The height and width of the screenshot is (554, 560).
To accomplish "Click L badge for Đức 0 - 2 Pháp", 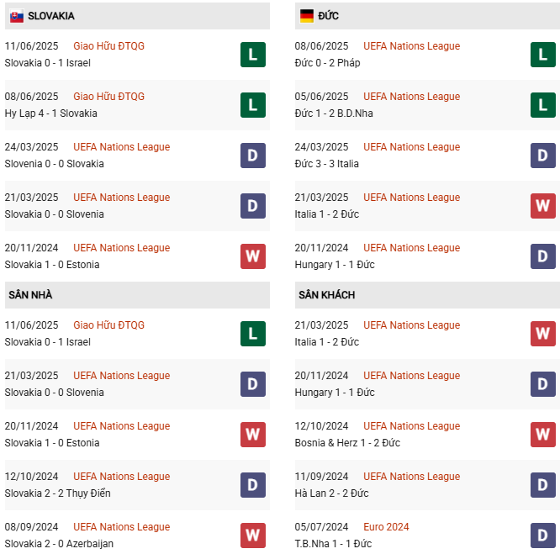I will click(x=543, y=55).
